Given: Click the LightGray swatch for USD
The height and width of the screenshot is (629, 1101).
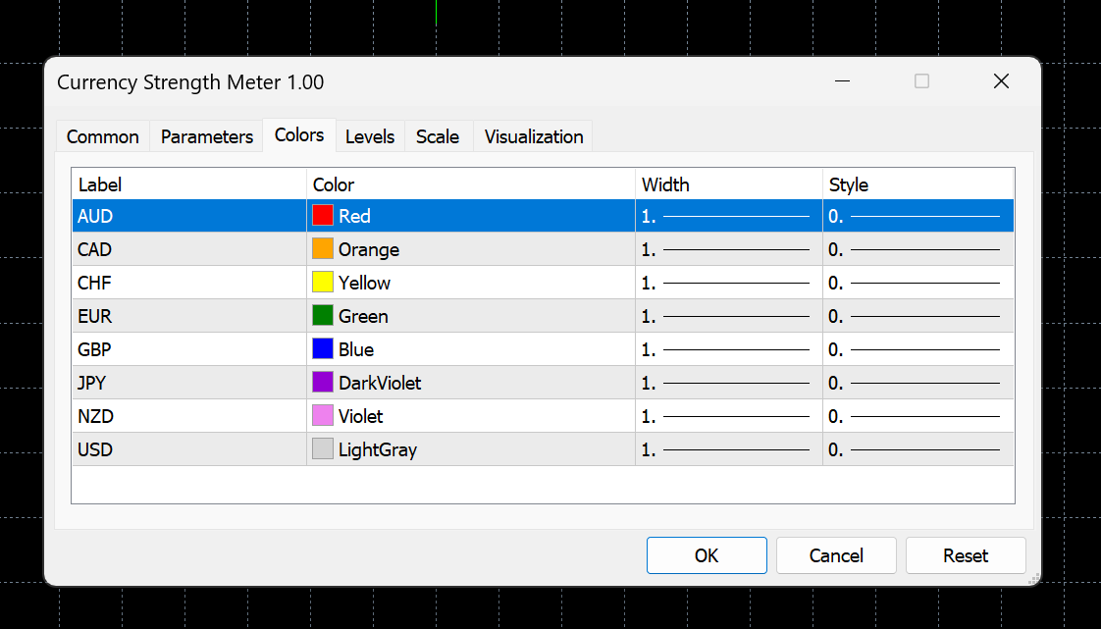Looking at the screenshot, I should [323, 449].
